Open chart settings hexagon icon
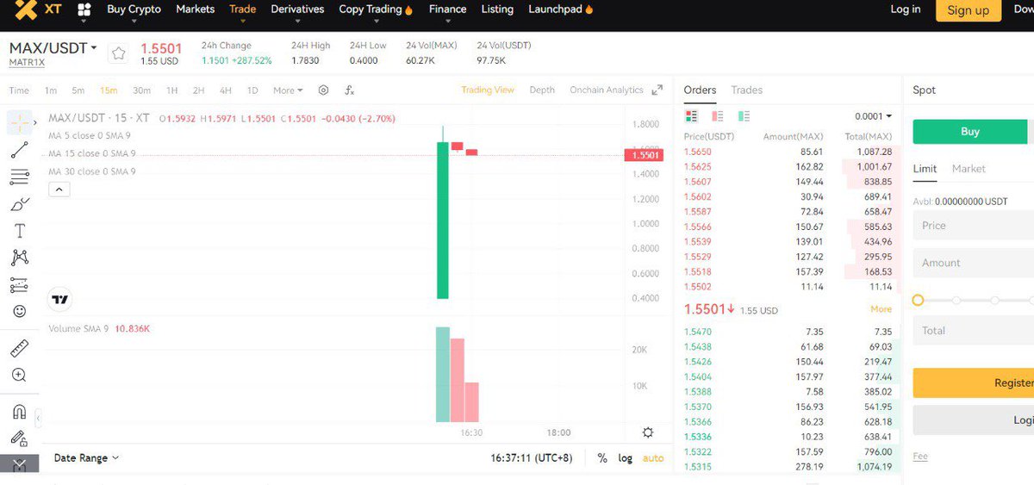Image resolution: width=1034 pixels, height=485 pixels. pos(324,90)
